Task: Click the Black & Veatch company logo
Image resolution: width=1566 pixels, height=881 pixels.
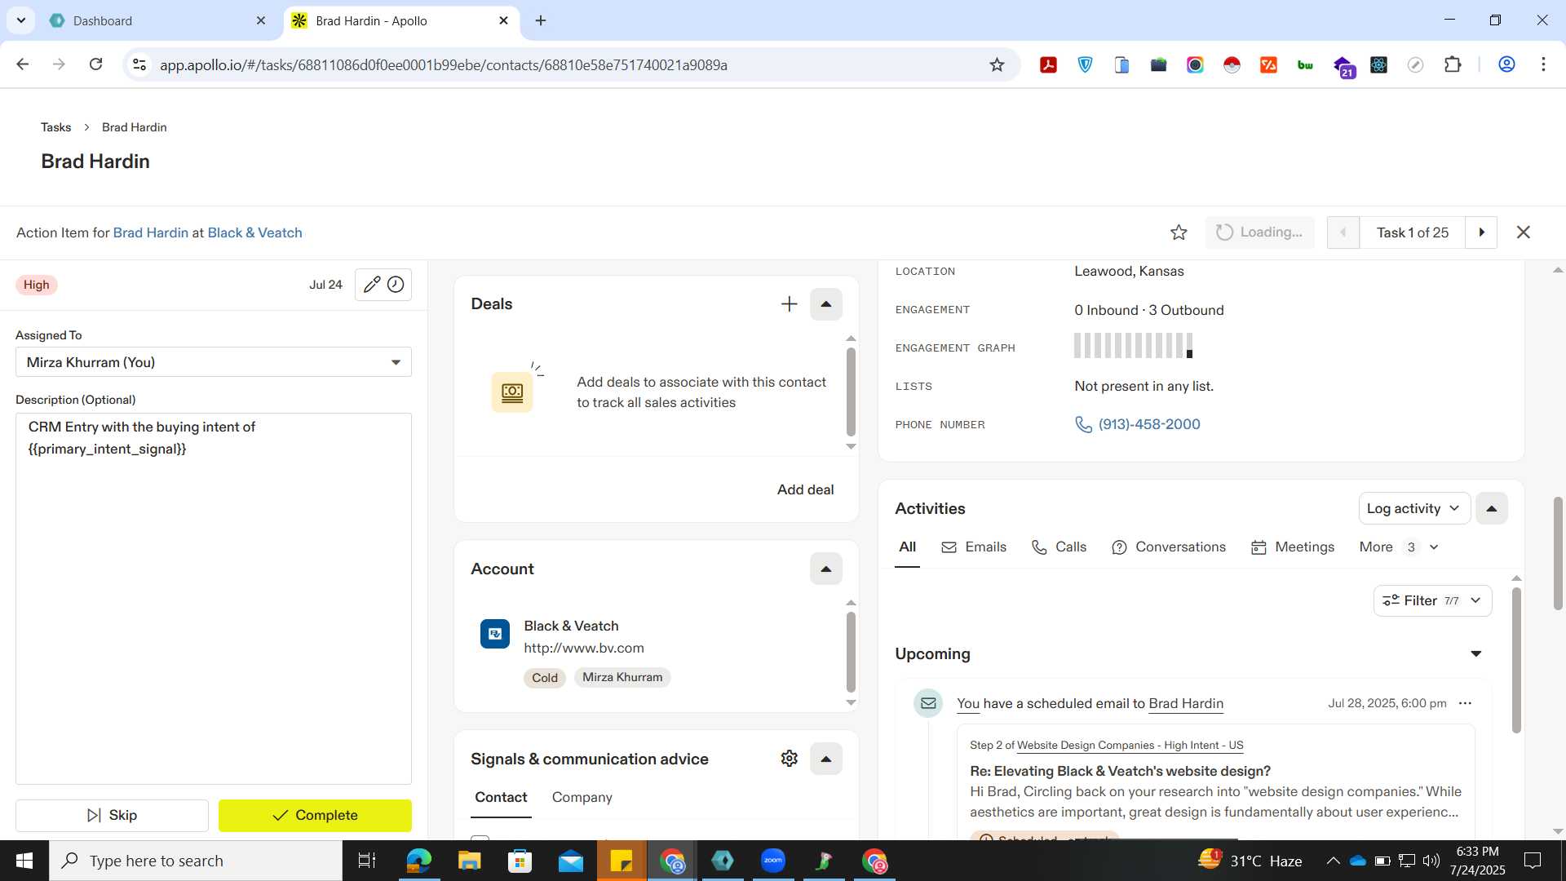Action: 495,634
